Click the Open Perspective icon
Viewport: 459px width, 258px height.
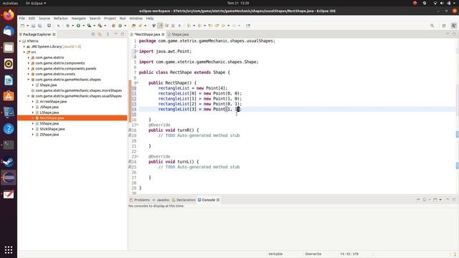coord(444,26)
